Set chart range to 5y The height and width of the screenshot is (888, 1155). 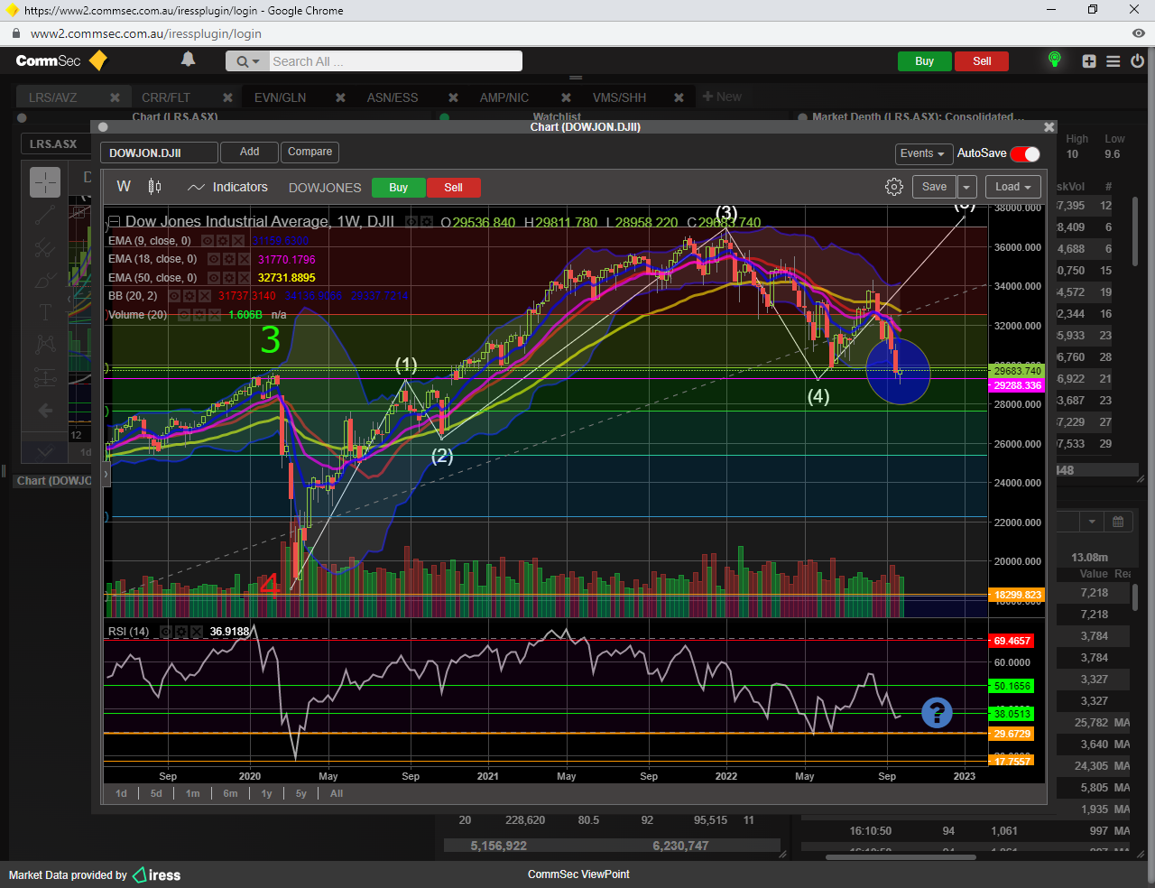point(301,793)
